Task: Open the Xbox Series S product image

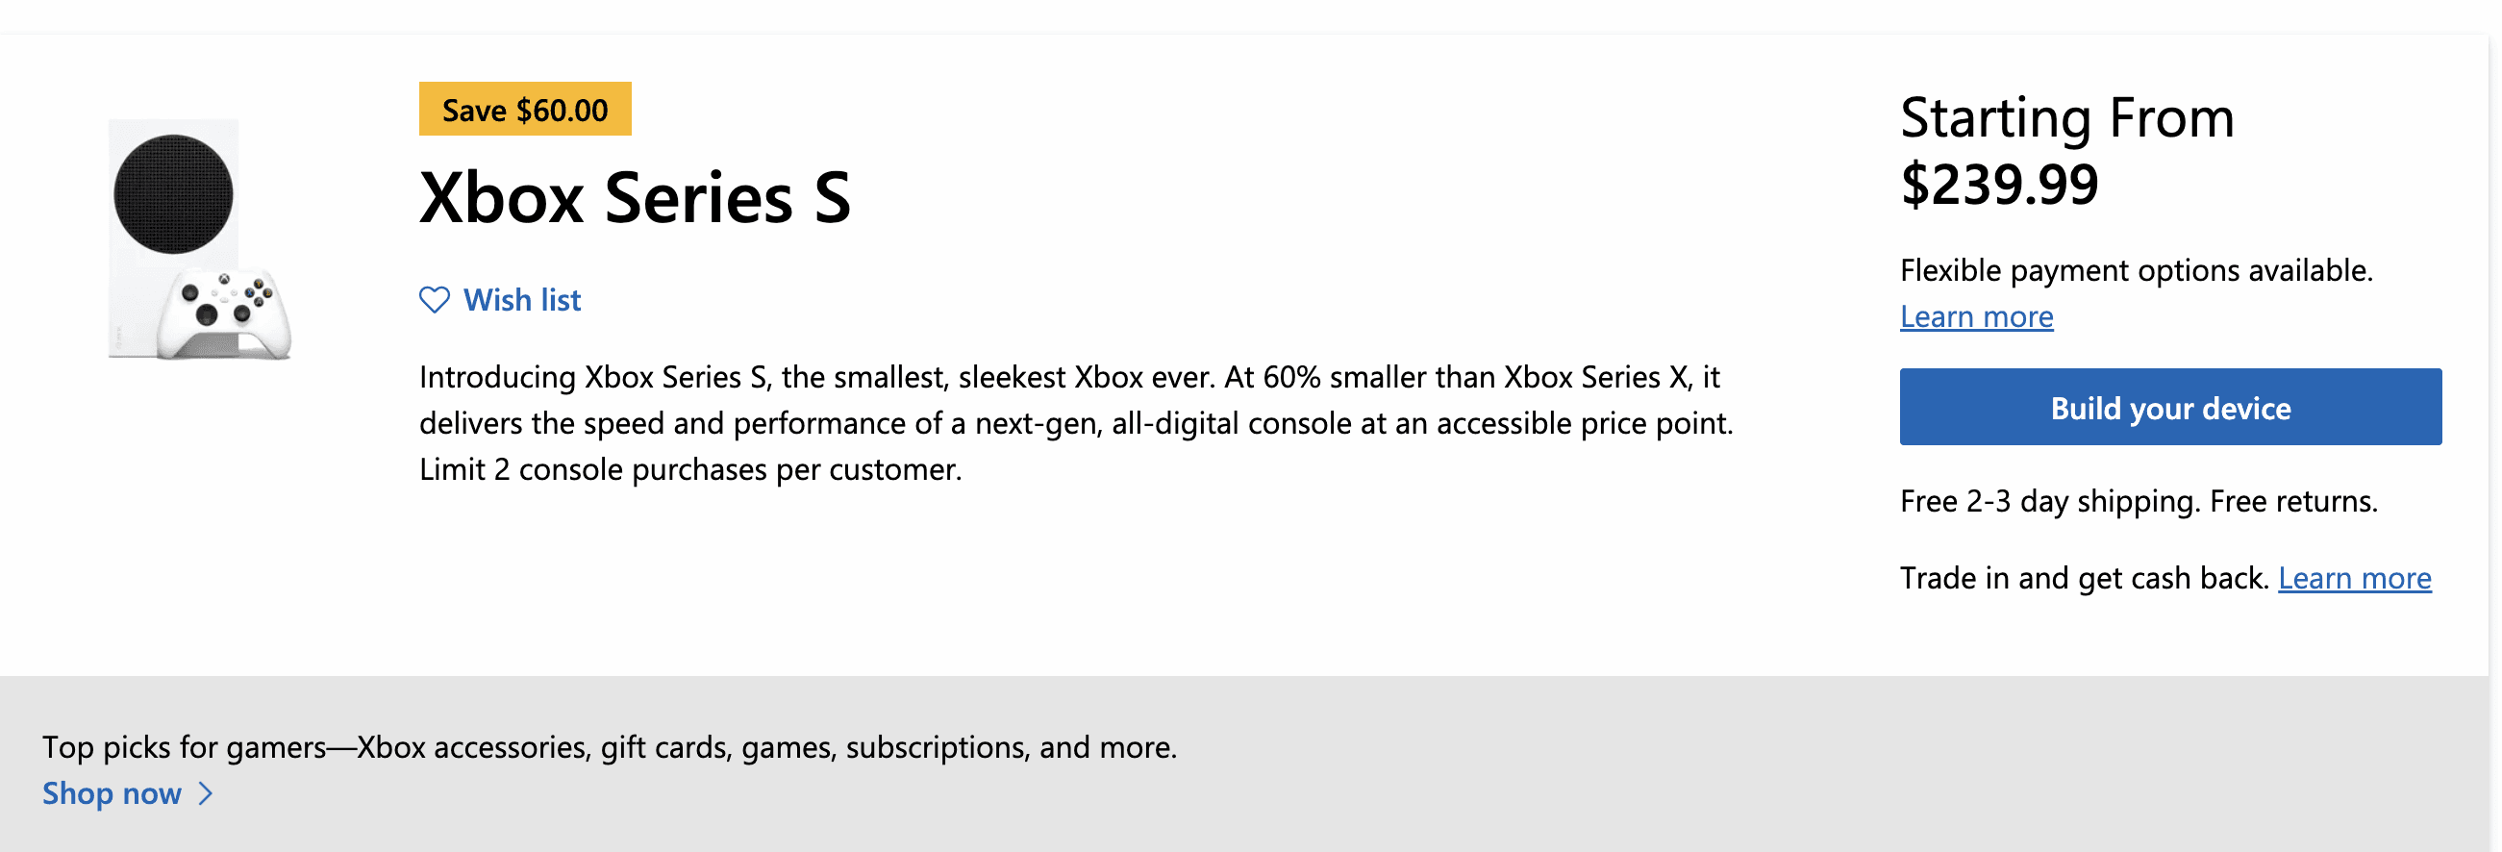Action: [200, 239]
